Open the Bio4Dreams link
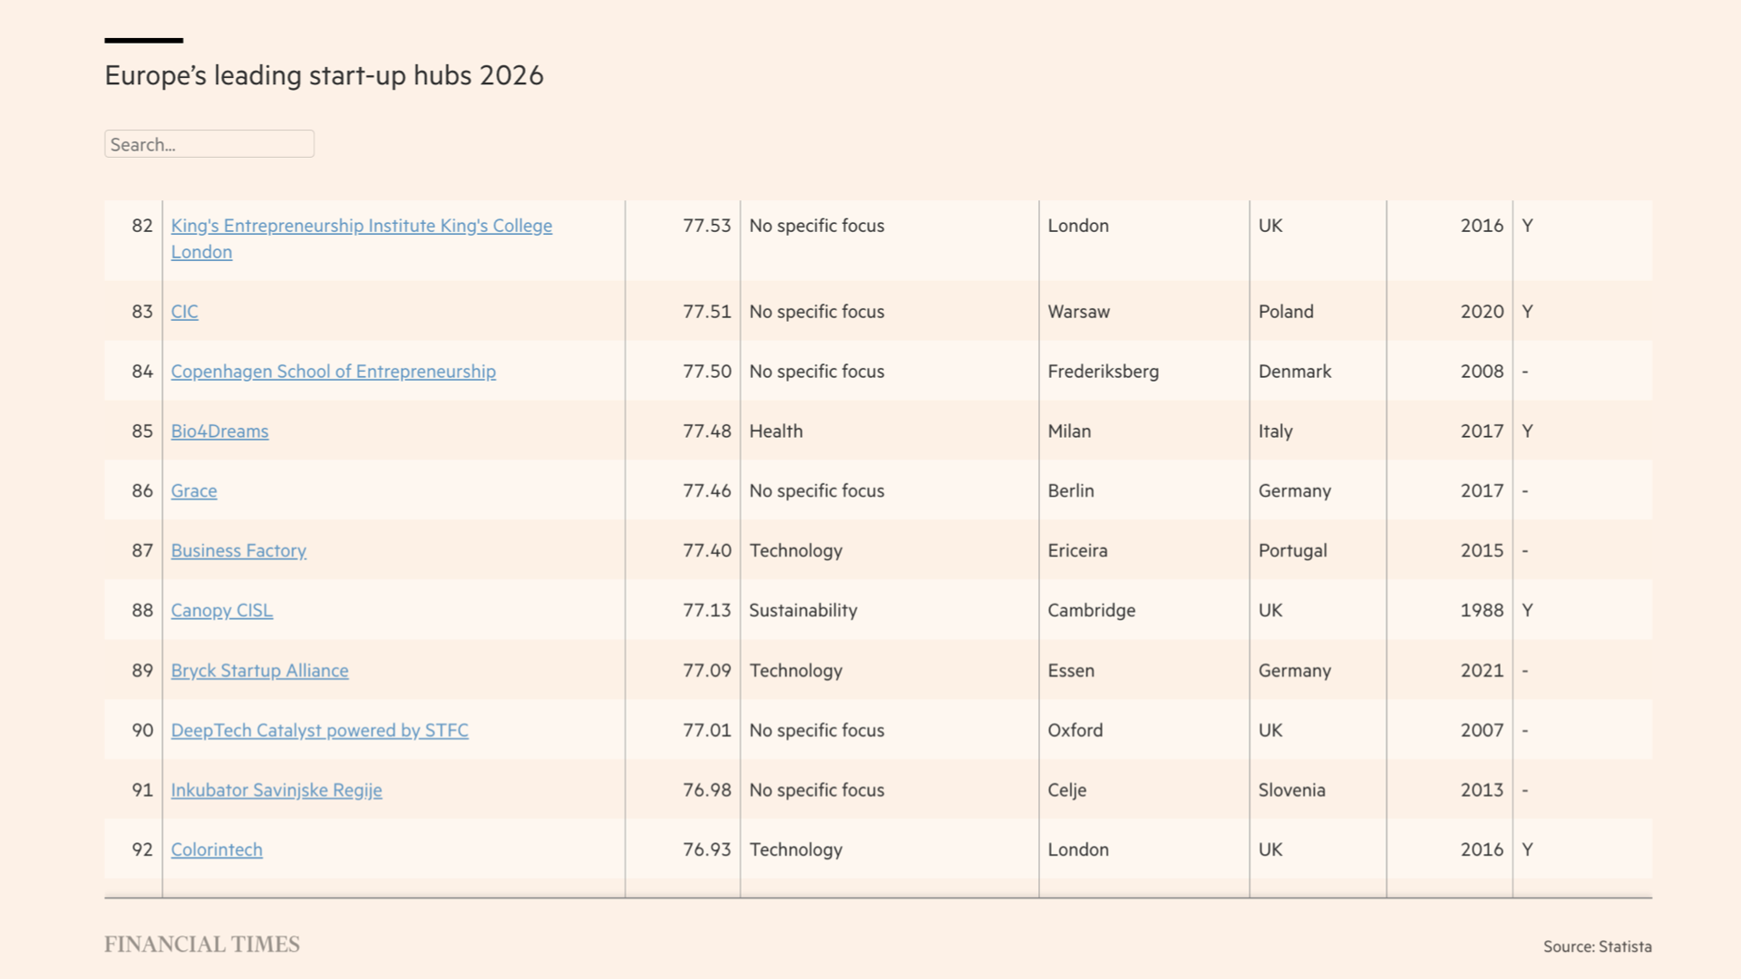This screenshot has height=979, width=1741. point(219,431)
